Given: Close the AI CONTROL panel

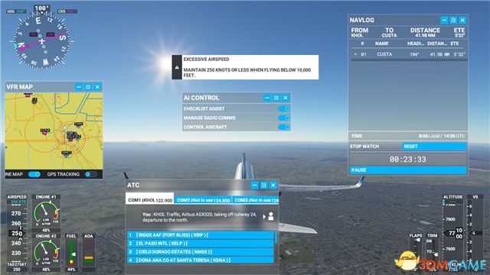Looking at the screenshot, I should click(x=286, y=98).
